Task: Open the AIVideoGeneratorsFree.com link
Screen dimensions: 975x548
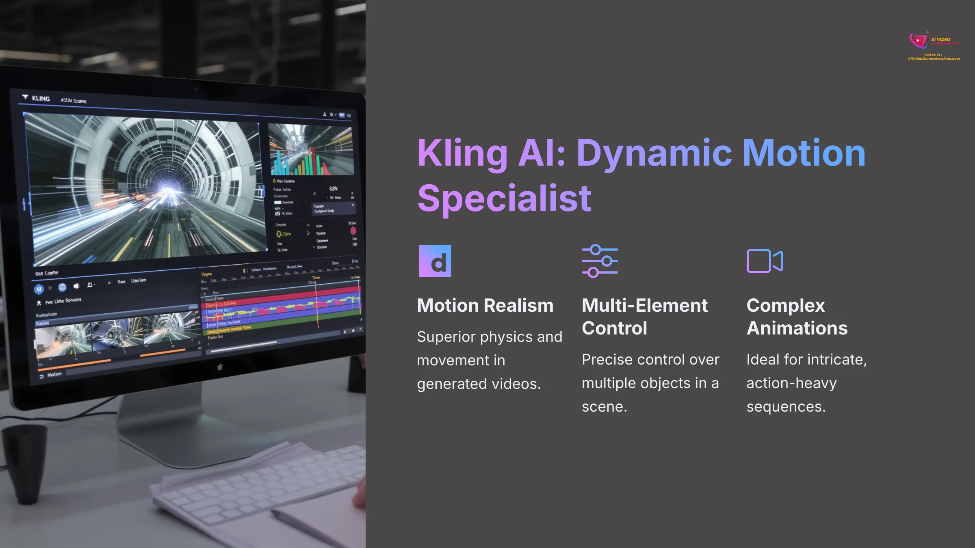Action: [x=934, y=59]
